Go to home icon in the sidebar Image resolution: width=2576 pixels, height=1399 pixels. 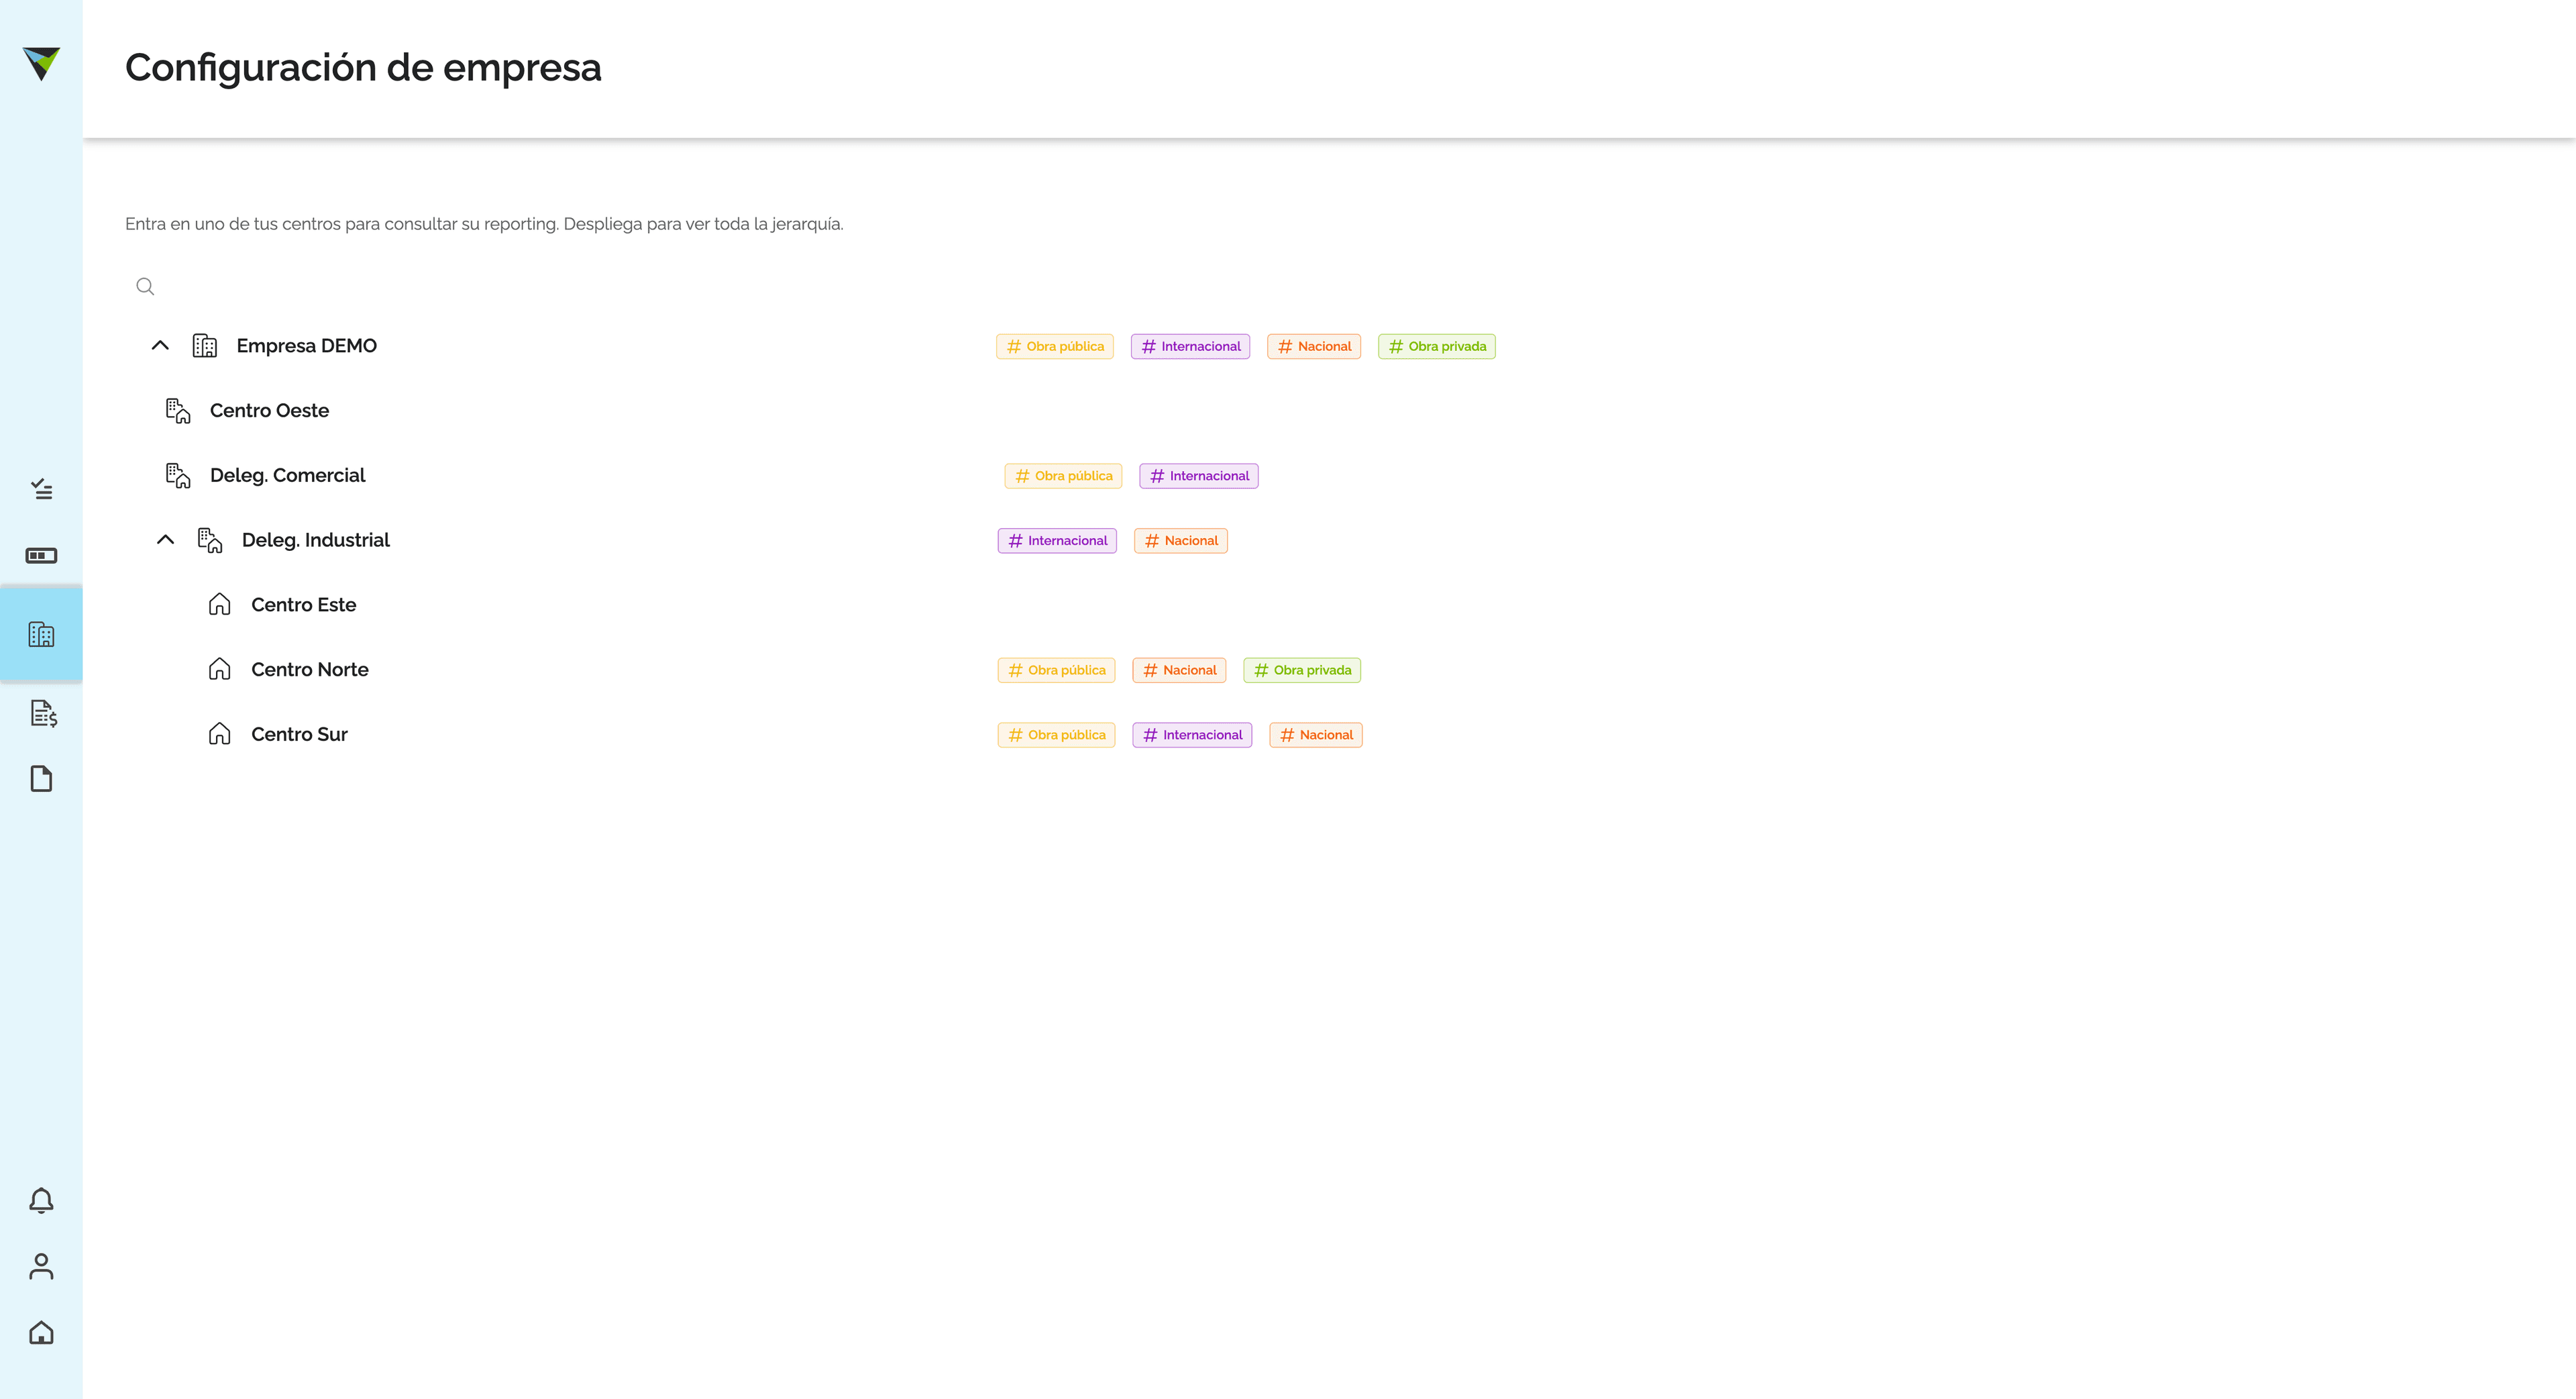pyautogui.click(x=41, y=1332)
